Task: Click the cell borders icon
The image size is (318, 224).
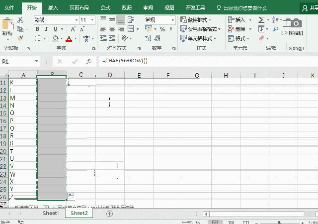Action: (38, 38)
